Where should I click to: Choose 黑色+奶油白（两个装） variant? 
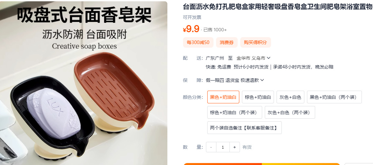(x=334, y=97)
